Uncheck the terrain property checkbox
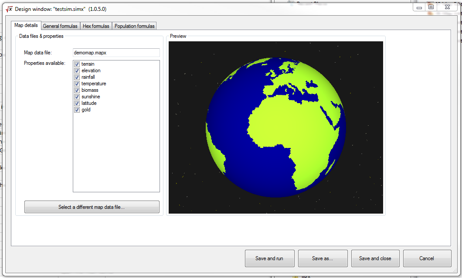 point(77,64)
